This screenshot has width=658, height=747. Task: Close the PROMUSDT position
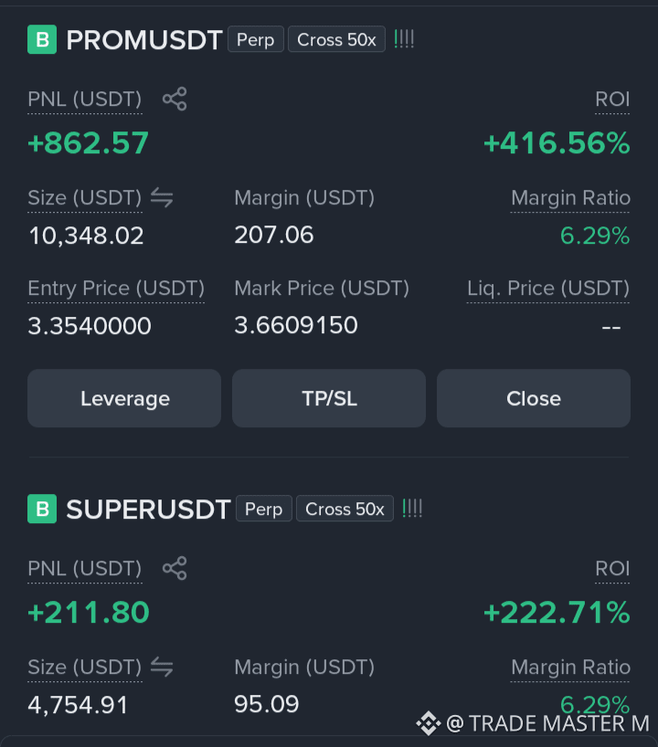534,398
